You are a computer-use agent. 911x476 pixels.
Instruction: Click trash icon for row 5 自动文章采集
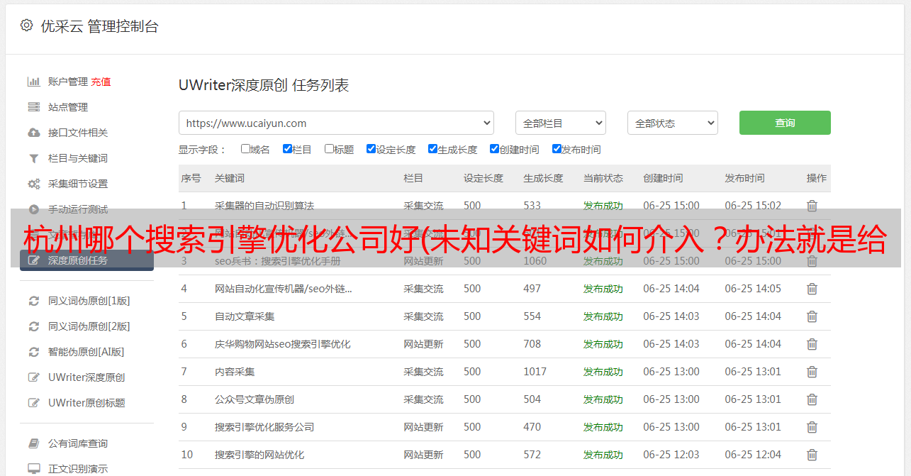pos(812,316)
